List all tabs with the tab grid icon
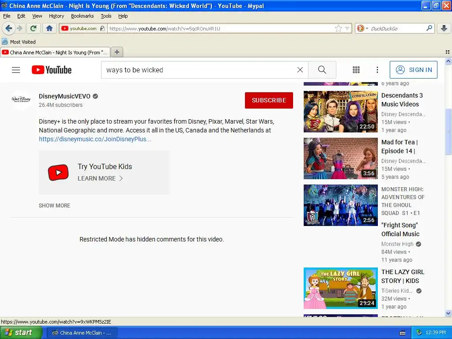The width and height of the screenshot is (452, 339). [448, 52]
